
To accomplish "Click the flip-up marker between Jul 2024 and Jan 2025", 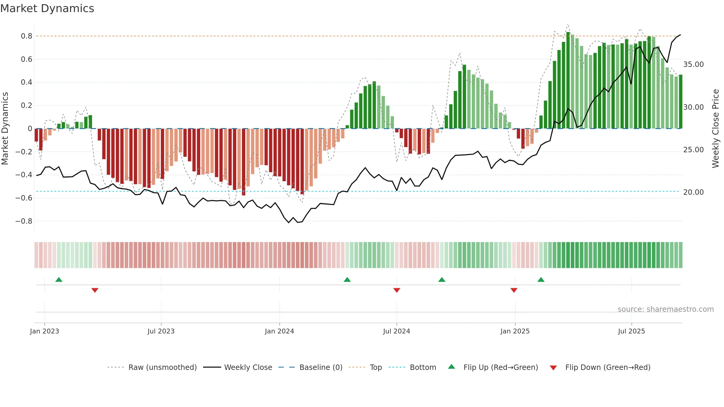I will click(x=442, y=279).
